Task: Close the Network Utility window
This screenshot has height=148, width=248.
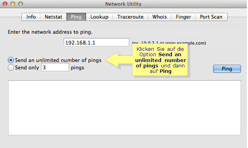Action: pyautogui.click(x=5, y=4)
